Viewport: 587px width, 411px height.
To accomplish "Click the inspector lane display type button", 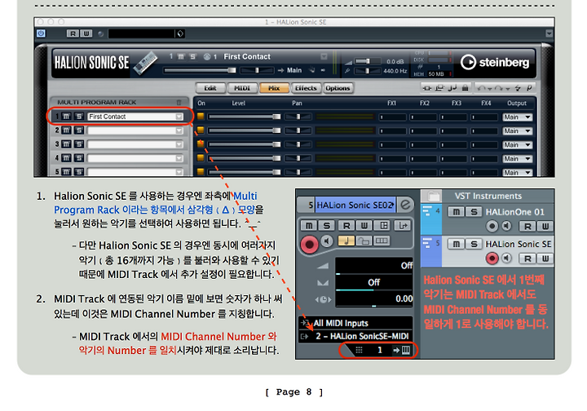I will point(382,241).
